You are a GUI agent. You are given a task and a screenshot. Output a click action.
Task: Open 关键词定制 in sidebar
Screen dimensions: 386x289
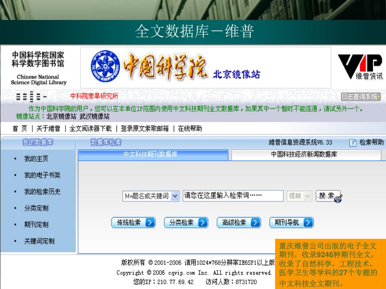[39, 241]
